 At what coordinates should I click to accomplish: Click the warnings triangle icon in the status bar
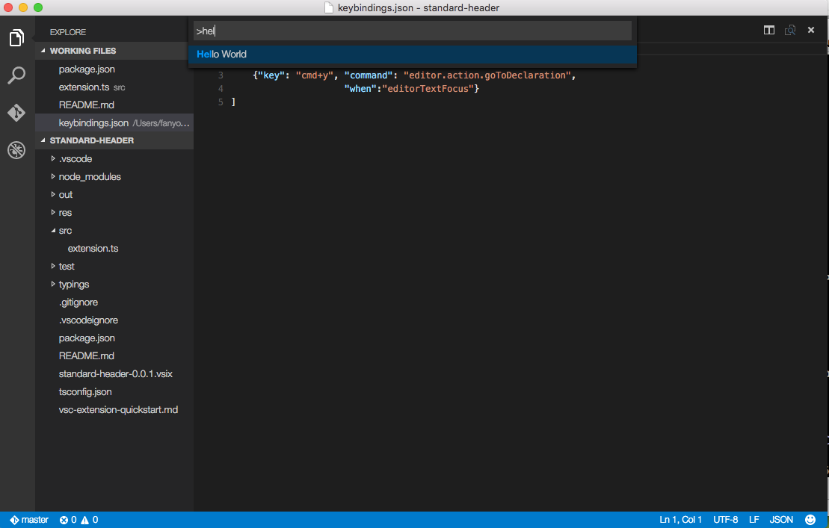pyautogui.click(x=84, y=520)
